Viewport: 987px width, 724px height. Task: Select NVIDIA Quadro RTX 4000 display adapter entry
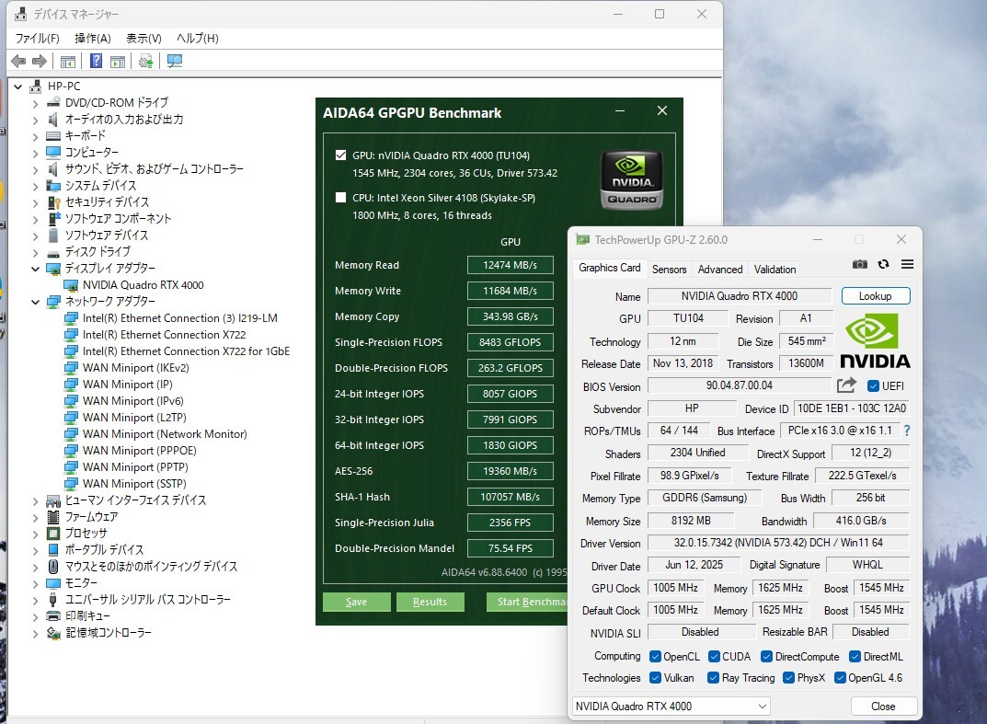pos(143,285)
